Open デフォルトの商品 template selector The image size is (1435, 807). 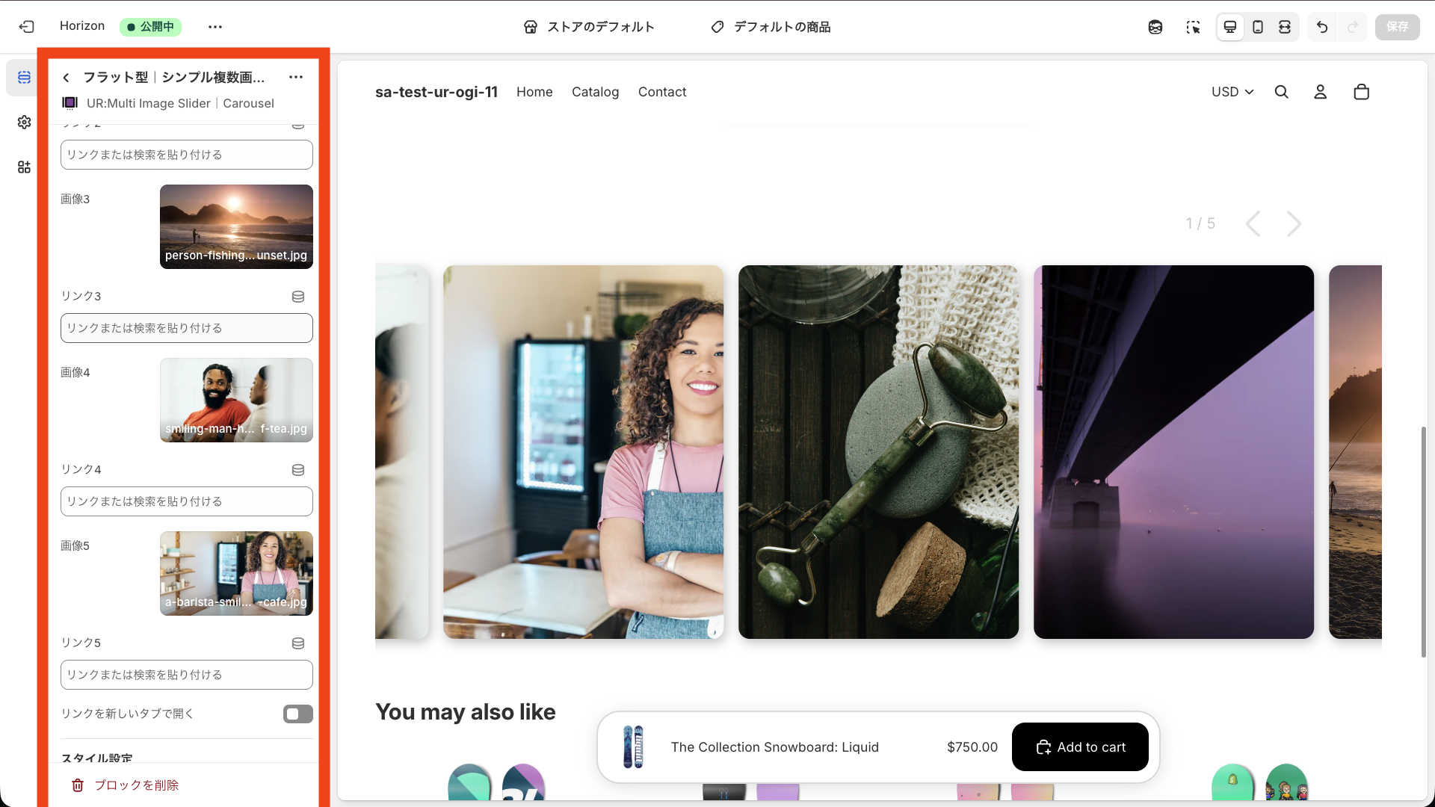click(x=771, y=27)
